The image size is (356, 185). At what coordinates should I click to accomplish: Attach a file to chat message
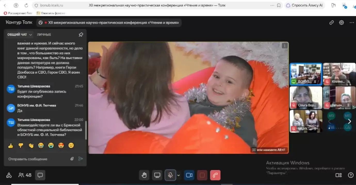(72, 159)
